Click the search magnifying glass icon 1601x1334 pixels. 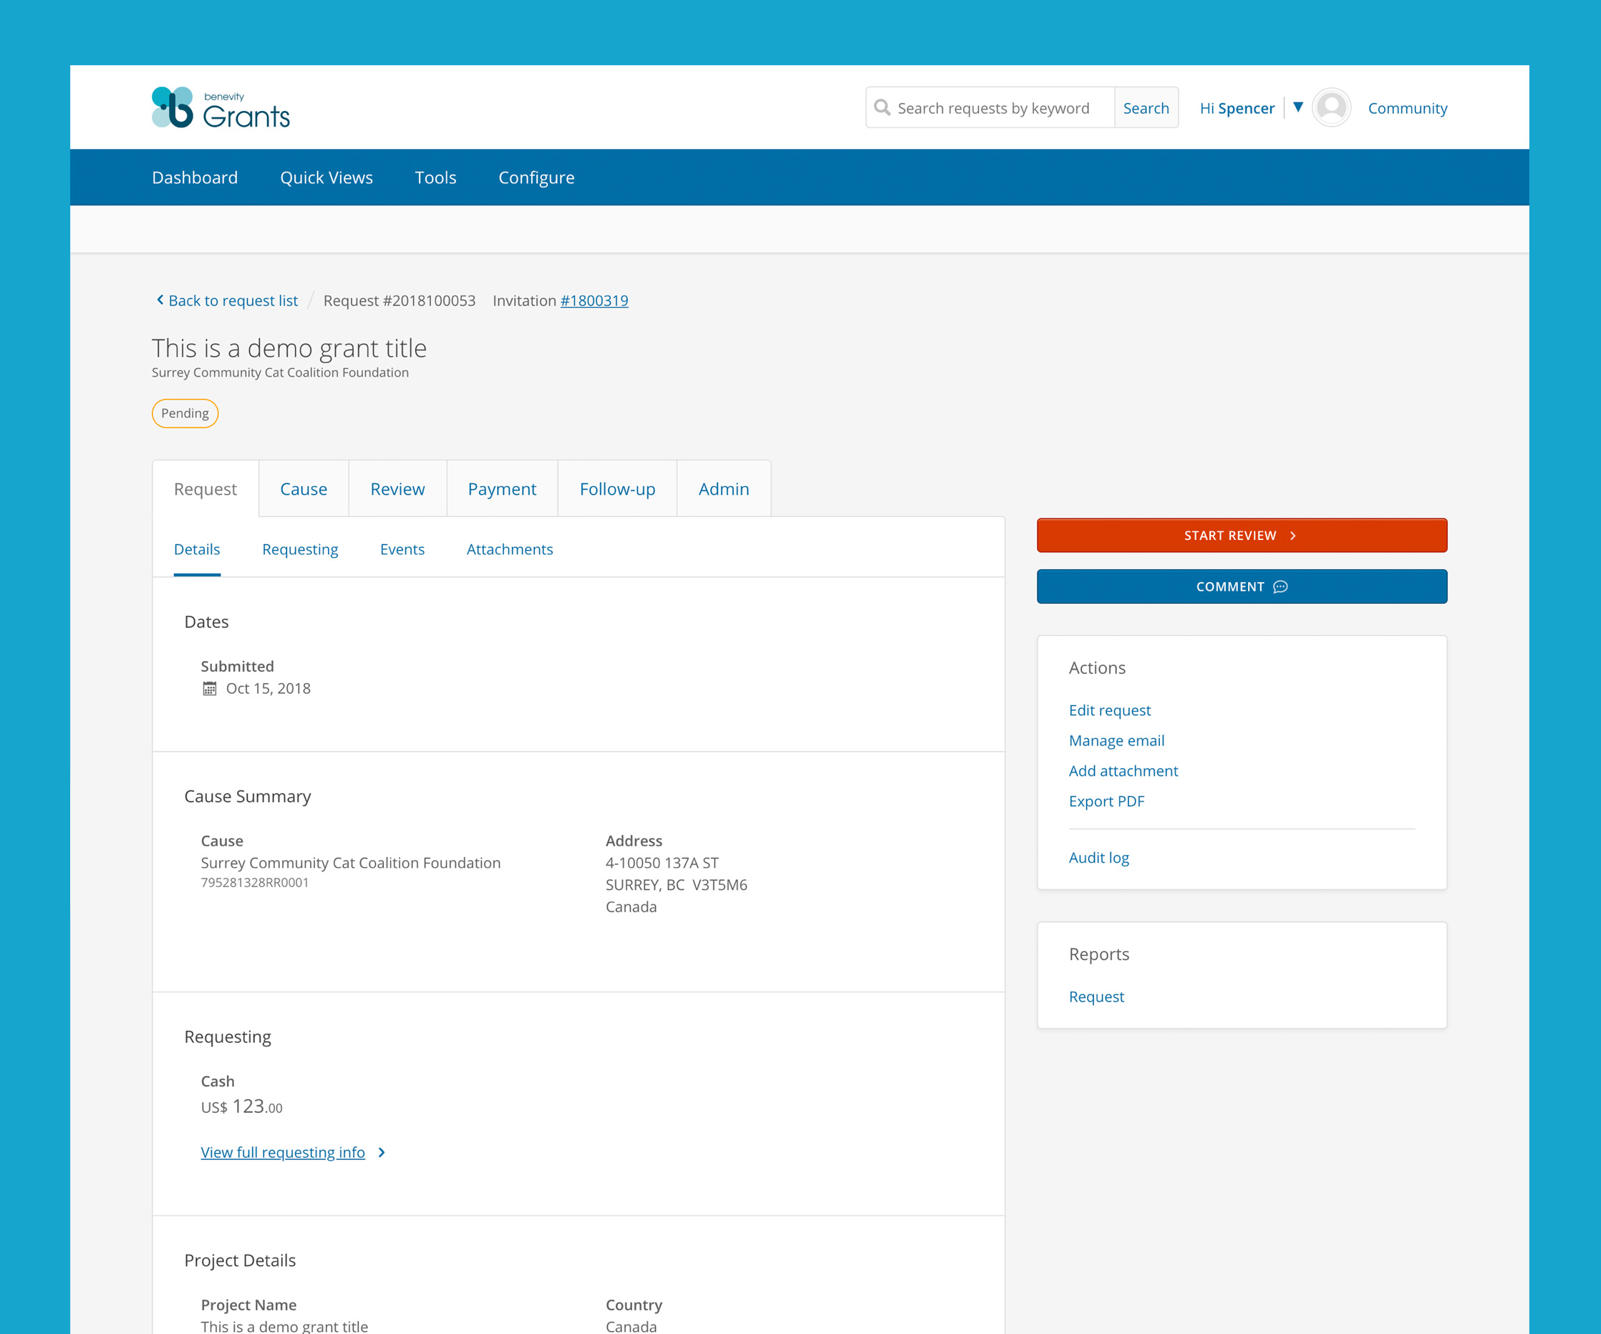coord(884,107)
